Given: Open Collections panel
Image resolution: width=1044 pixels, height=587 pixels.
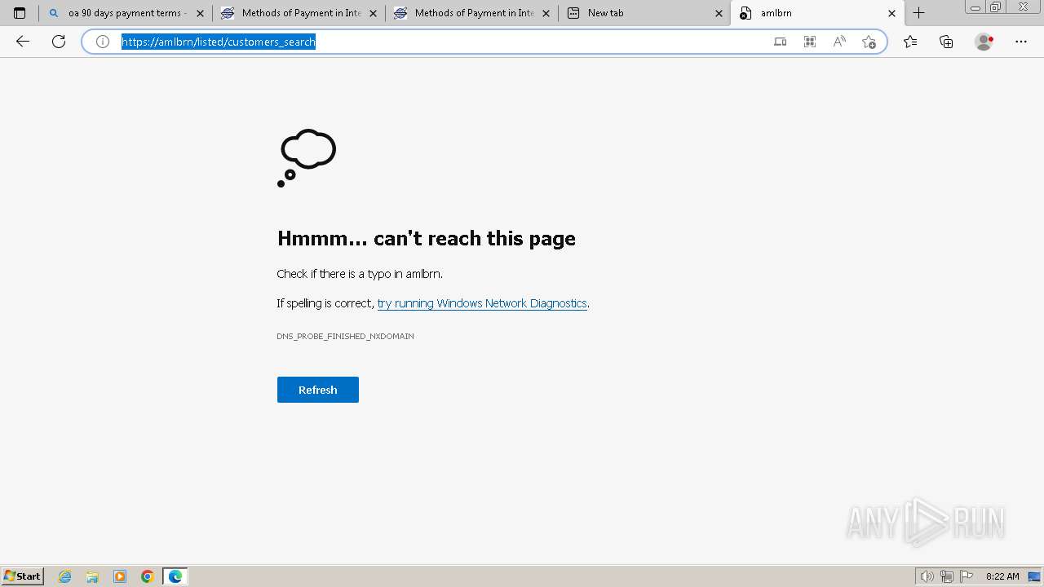Looking at the screenshot, I should (946, 42).
